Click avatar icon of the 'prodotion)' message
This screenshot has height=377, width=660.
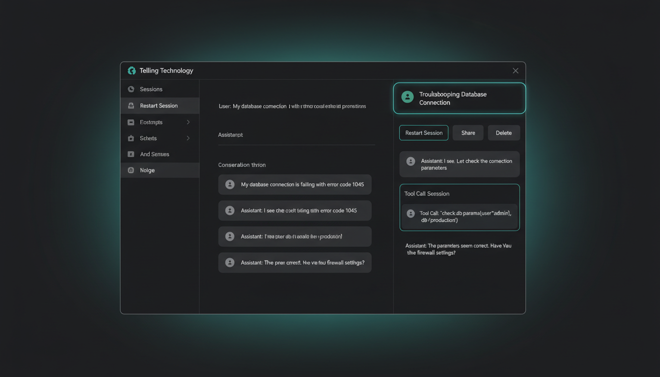click(x=229, y=237)
